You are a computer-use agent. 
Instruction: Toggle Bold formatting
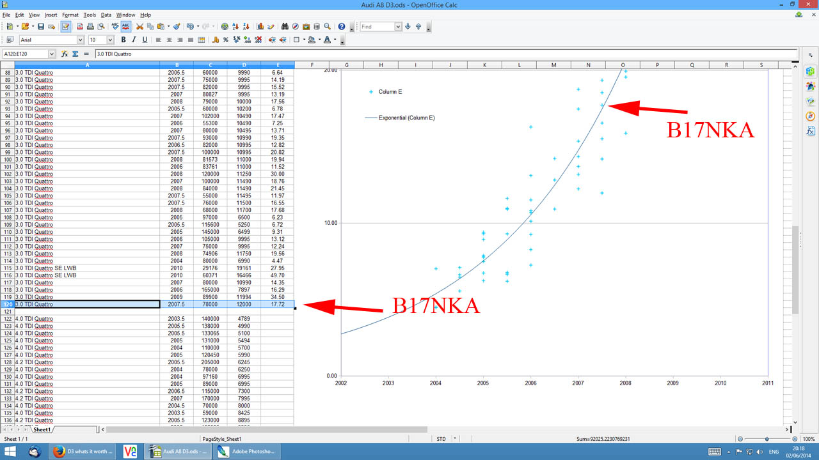coord(123,40)
